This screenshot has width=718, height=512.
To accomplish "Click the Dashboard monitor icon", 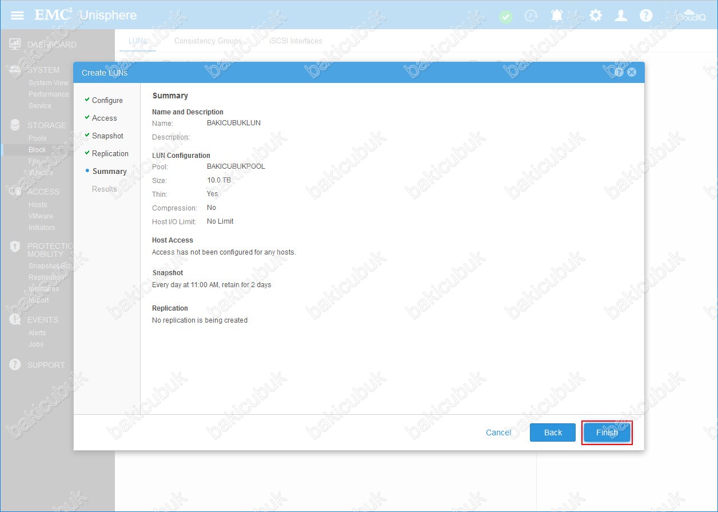I will (x=15, y=45).
